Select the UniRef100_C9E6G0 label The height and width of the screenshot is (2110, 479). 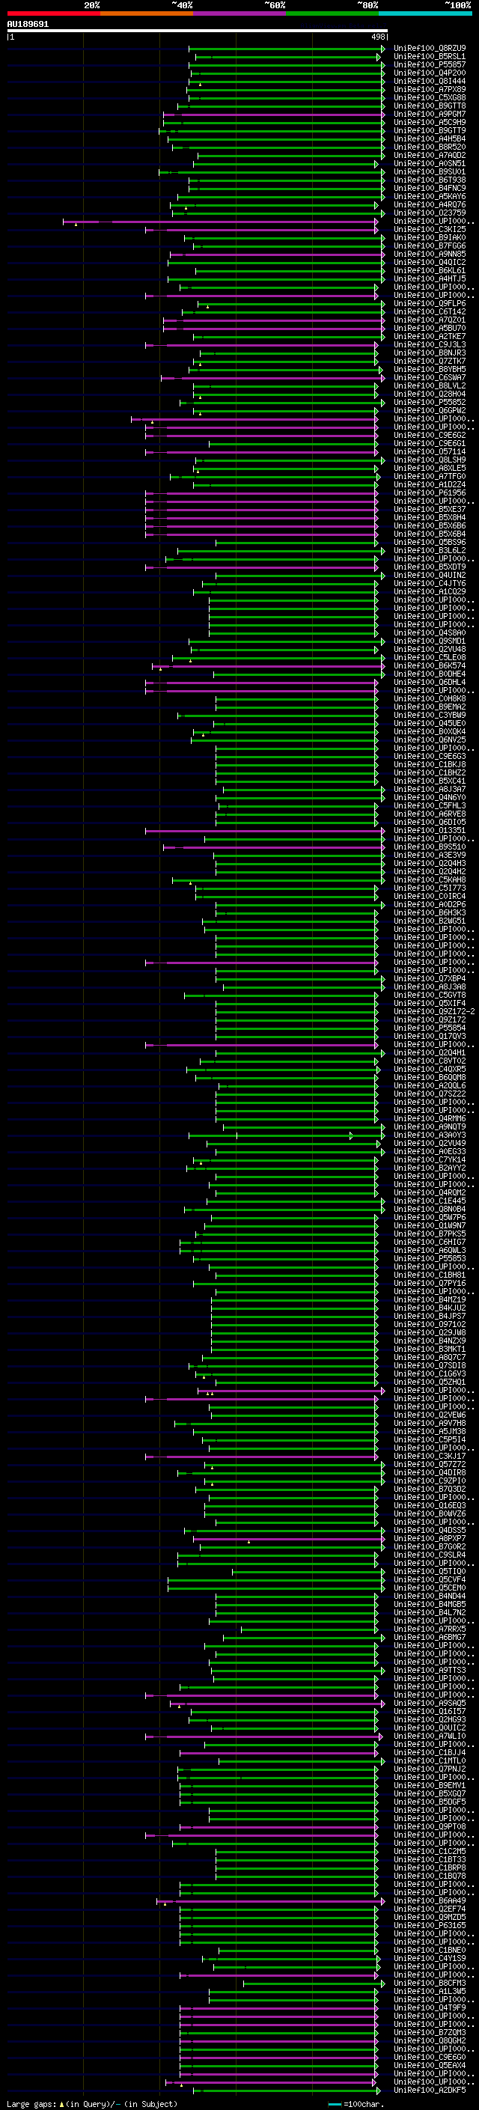tap(429, 2057)
